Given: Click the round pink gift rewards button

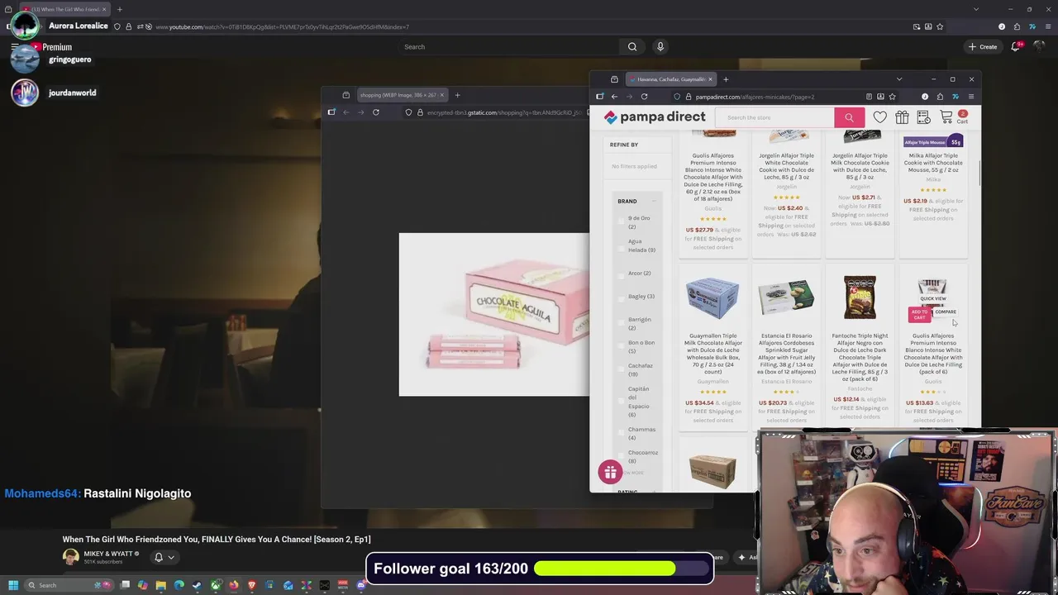Looking at the screenshot, I should 610,472.
